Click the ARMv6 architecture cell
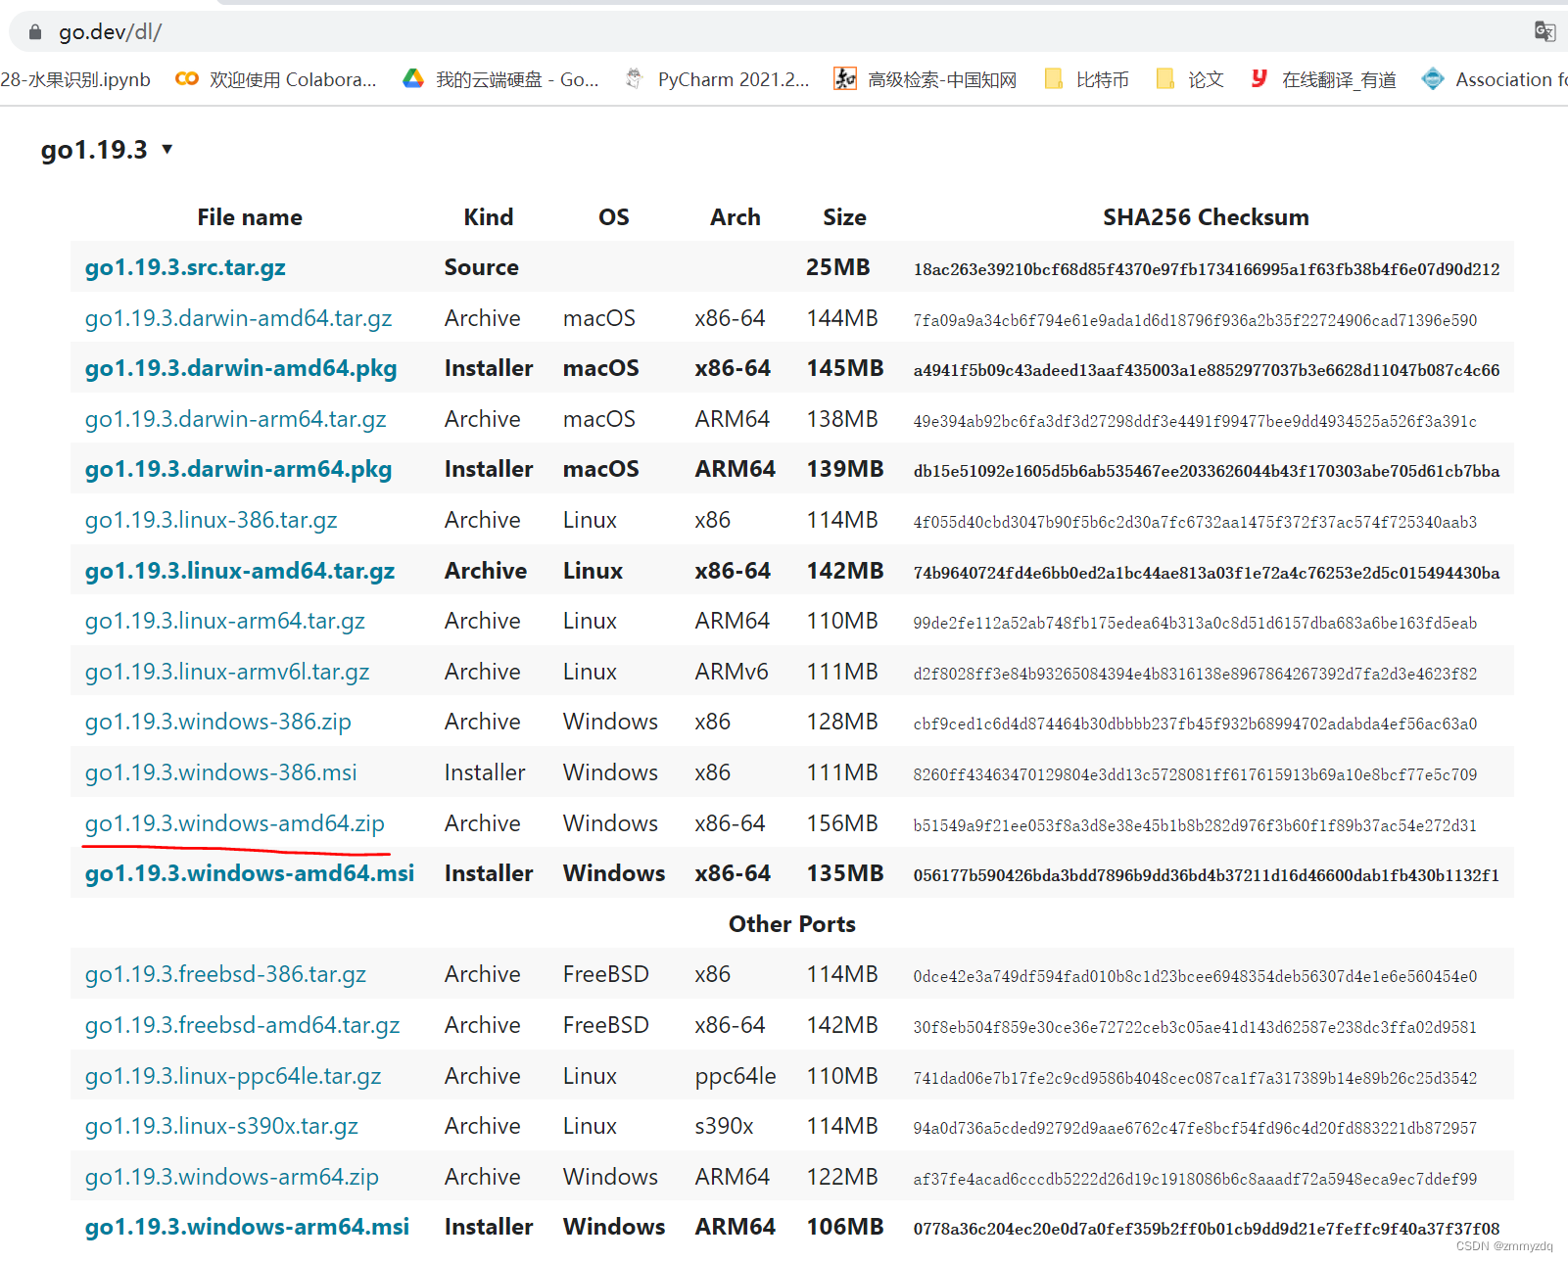 (x=732, y=672)
